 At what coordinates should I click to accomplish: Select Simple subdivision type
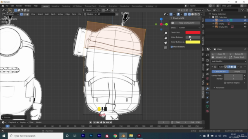tap(237, 71)
